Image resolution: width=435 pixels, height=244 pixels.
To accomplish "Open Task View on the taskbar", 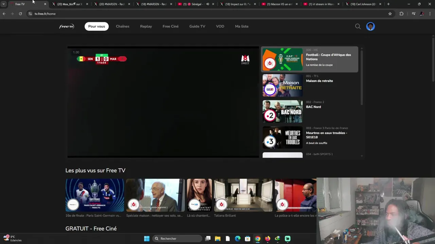I will 208,239.
